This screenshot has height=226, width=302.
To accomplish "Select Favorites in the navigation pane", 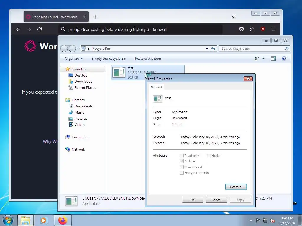I will (78, 69).
